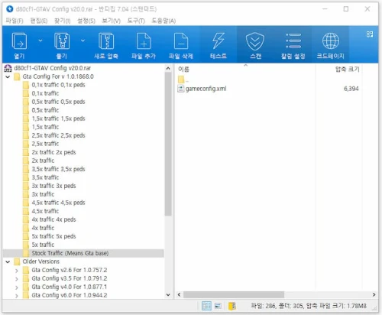Click the file list scroll right arrow
Image resolution: width=382 pixels, height=315 pixels.
pyautogui.click(x=374, y=294)
